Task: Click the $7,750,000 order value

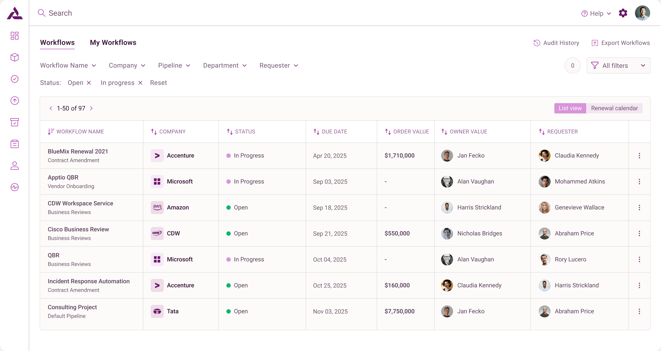Action: pos(400,311)
